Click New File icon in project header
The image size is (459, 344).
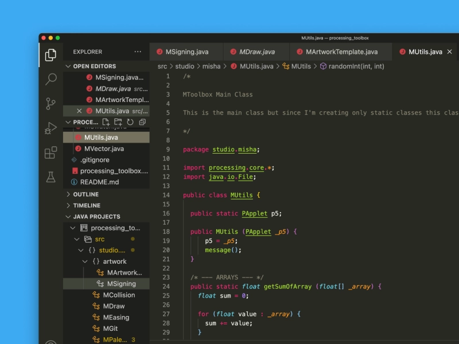pos(106,122)
